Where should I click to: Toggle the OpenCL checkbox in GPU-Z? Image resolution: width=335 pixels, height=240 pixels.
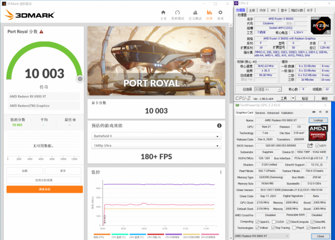coord(257,221)
